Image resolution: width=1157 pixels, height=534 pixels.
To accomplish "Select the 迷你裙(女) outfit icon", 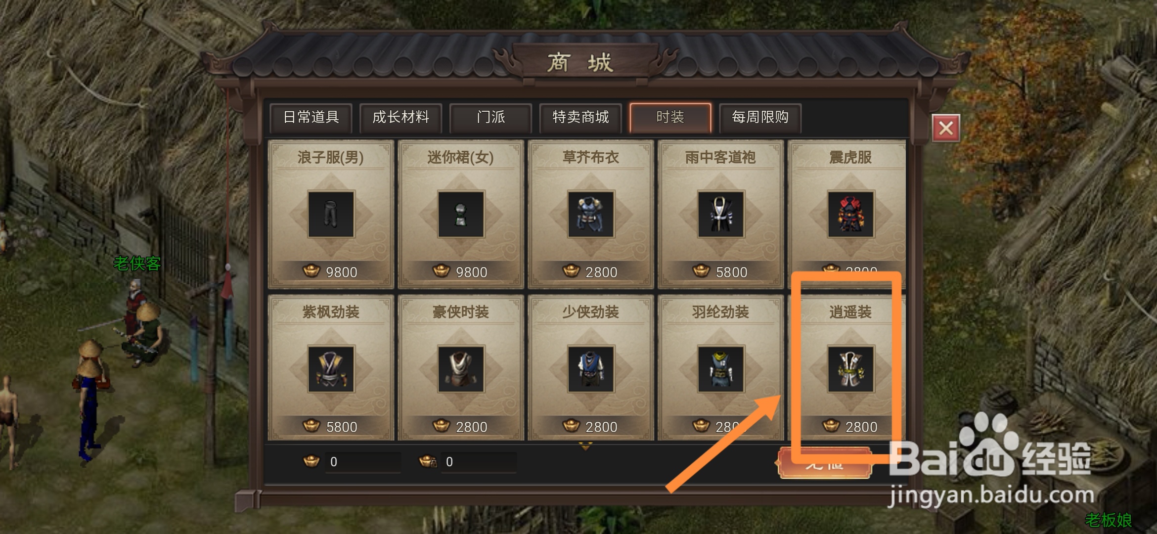I will pyautogui.click(x=461, y=214).
